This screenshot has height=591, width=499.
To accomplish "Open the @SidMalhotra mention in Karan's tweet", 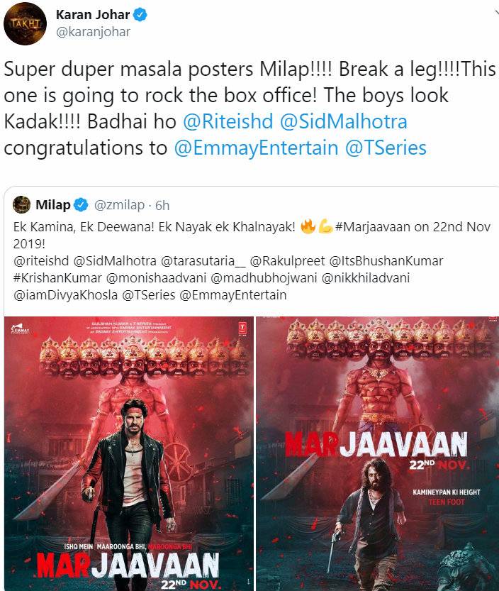I will click(344, 121).
